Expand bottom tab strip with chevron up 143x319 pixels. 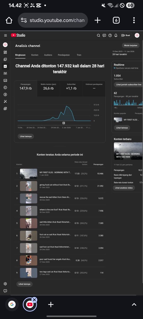pos(134,305)
